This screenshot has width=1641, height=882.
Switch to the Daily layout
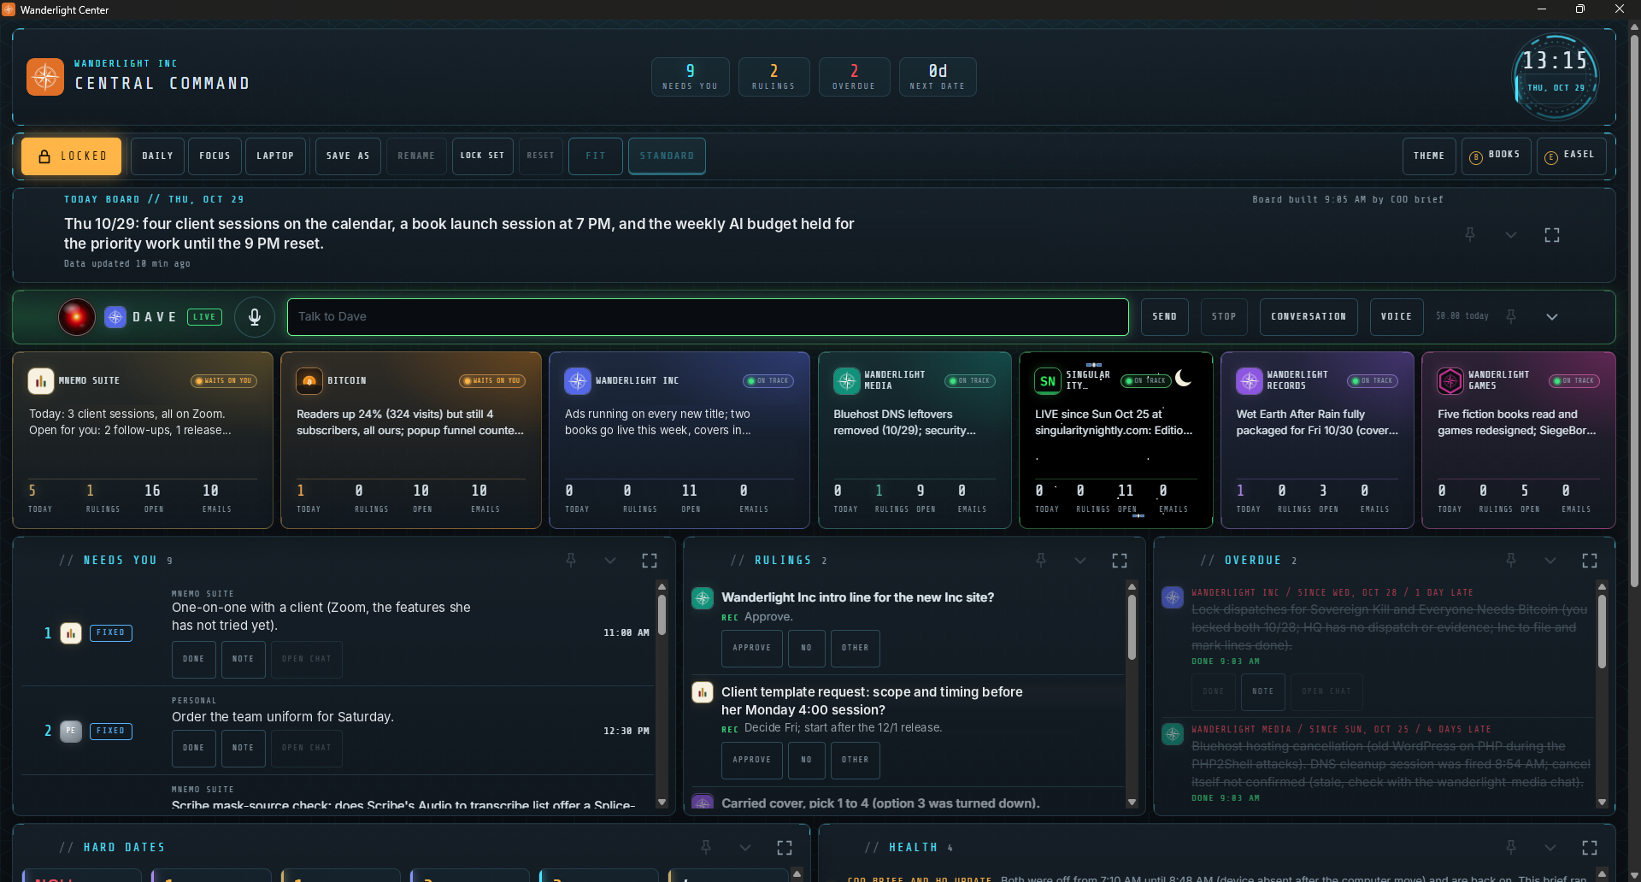pos(157,156)
